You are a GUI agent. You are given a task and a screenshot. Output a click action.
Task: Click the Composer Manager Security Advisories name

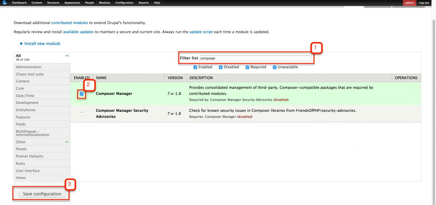click(x=122, y=114)
